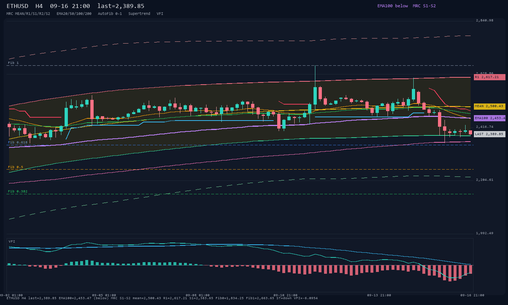Click the 2,204.61 price axis label
The height and width of the screenshot is (305, 508).
(485, 180)
